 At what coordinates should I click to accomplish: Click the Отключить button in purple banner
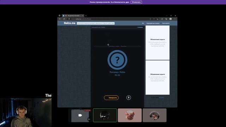coord(136,2)
